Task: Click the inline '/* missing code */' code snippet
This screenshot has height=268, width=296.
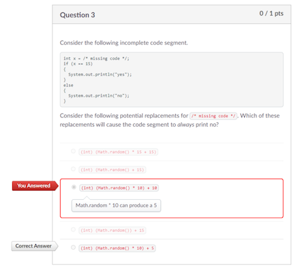Action: tap(213, 116)
